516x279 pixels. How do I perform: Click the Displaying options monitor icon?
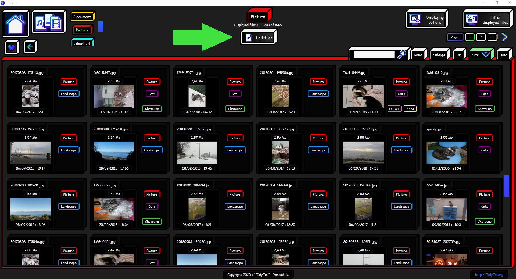pos(415,19)
